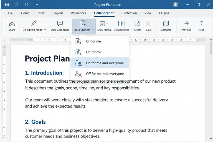Image resolution: width=213 pixels, height=142 pixels.
Task: Click the Compare documents icon
Action: point(166,24)
